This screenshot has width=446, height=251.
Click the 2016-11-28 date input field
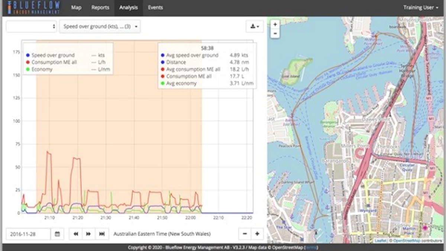click(x=28, y=234)
